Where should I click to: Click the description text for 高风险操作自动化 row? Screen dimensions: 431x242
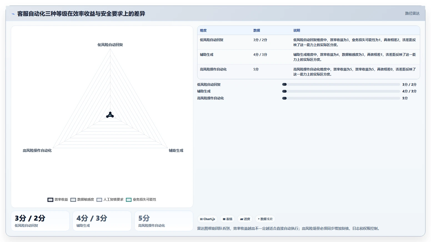click(x=355, y=72)
